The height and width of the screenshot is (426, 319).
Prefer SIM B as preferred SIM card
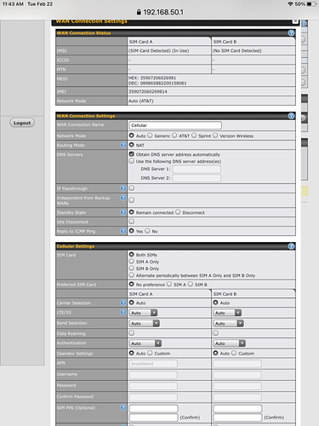[191, 284]
